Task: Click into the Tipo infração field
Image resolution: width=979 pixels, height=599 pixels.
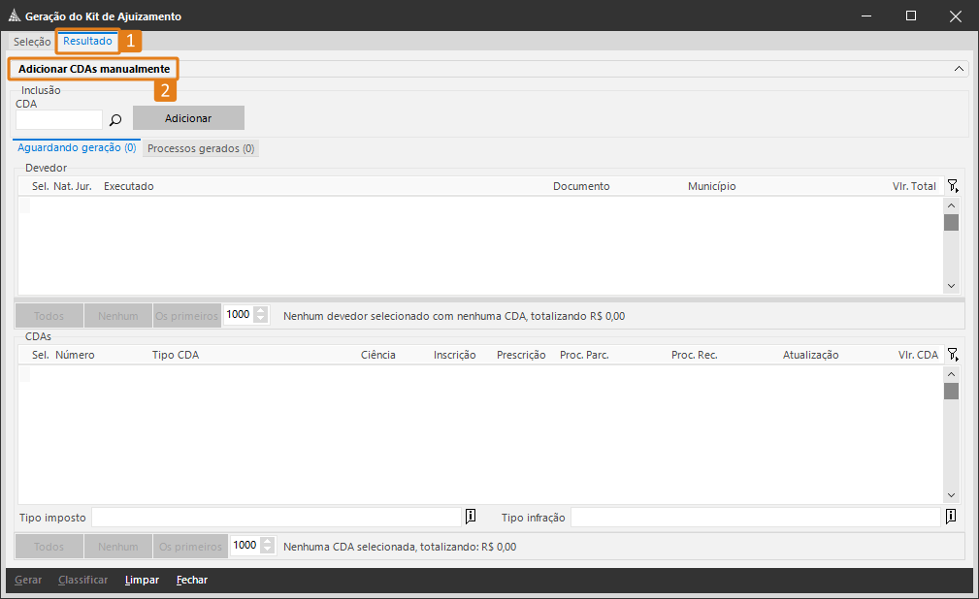Action: pos(755,517)
